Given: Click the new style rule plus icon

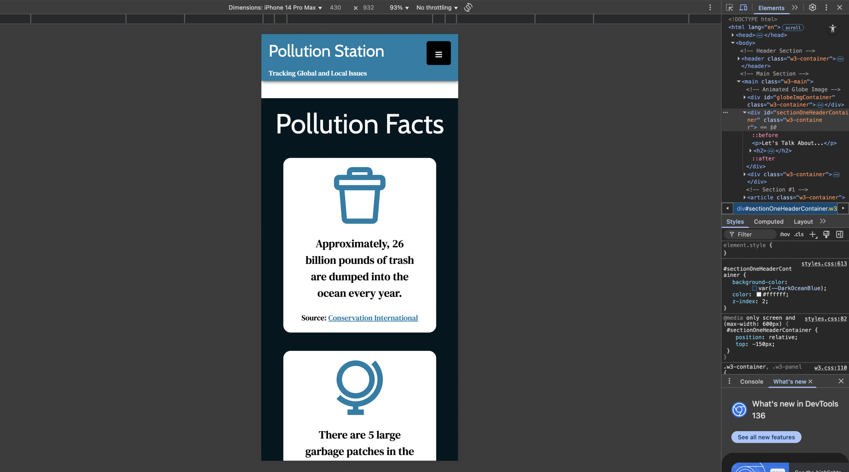Looking at the screenshot, I should click(x=812, y=235).
